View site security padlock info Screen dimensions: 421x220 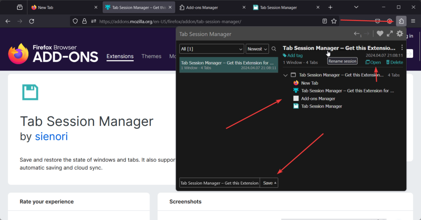click(x=84, y=21)
